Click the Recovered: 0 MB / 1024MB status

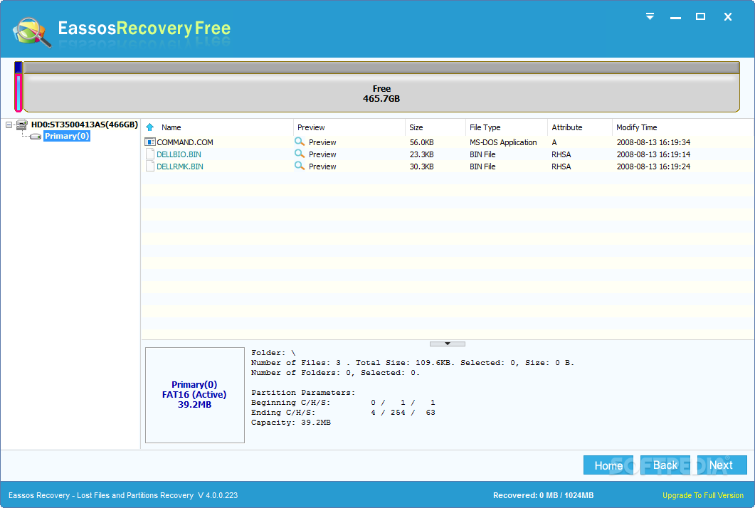point(543,495)
